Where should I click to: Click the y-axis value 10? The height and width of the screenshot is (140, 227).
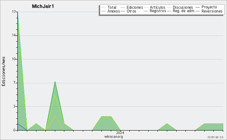14,59
